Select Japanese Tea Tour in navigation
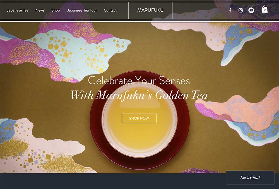This screenshot has height=189, width=279. tap(82, 10)
